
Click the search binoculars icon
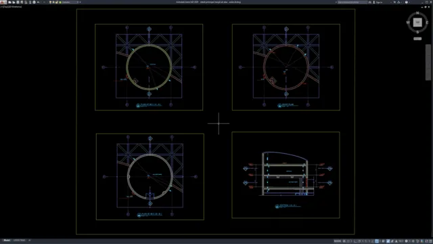(370, 2)
